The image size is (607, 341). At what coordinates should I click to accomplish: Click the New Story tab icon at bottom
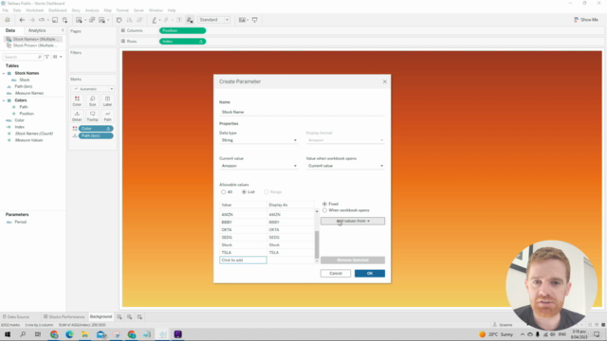[x=139, y=316]
